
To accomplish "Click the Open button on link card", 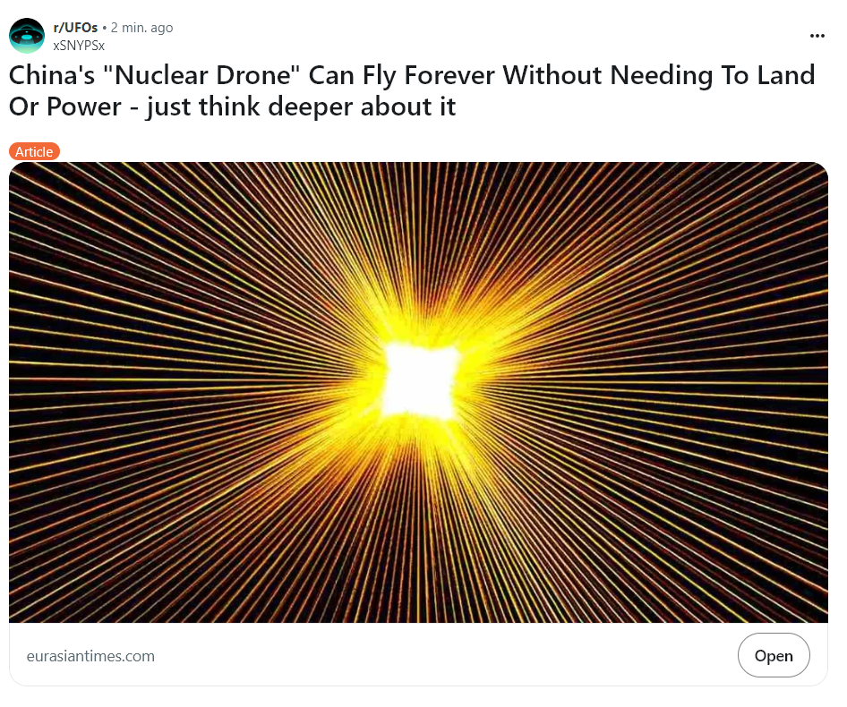I will [773, 655].
